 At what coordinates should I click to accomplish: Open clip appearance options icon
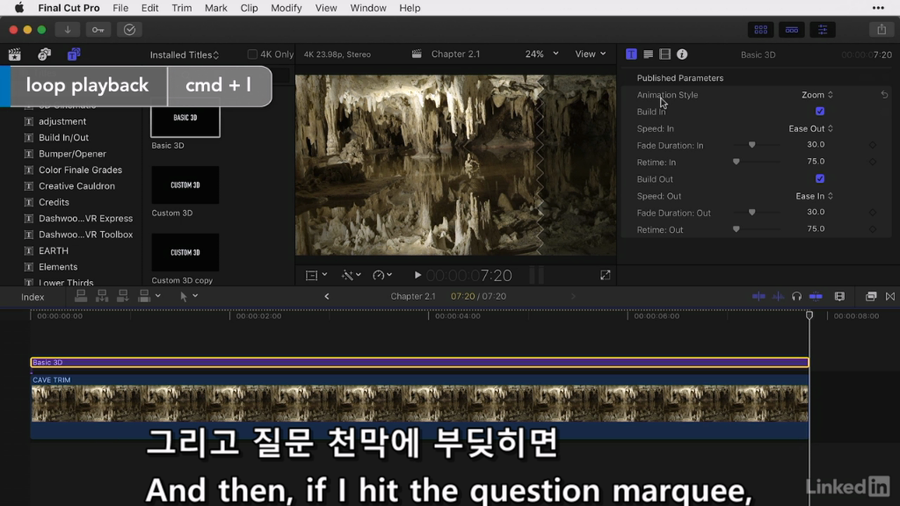[x=840, y=297]
